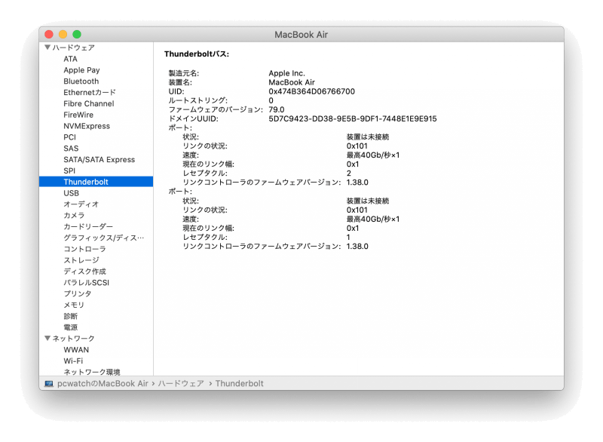The height and width of the screenshot is (442, 603).
Task: Collapse the ネットワーク section in the sidebar
Action: tap(47, 338)
